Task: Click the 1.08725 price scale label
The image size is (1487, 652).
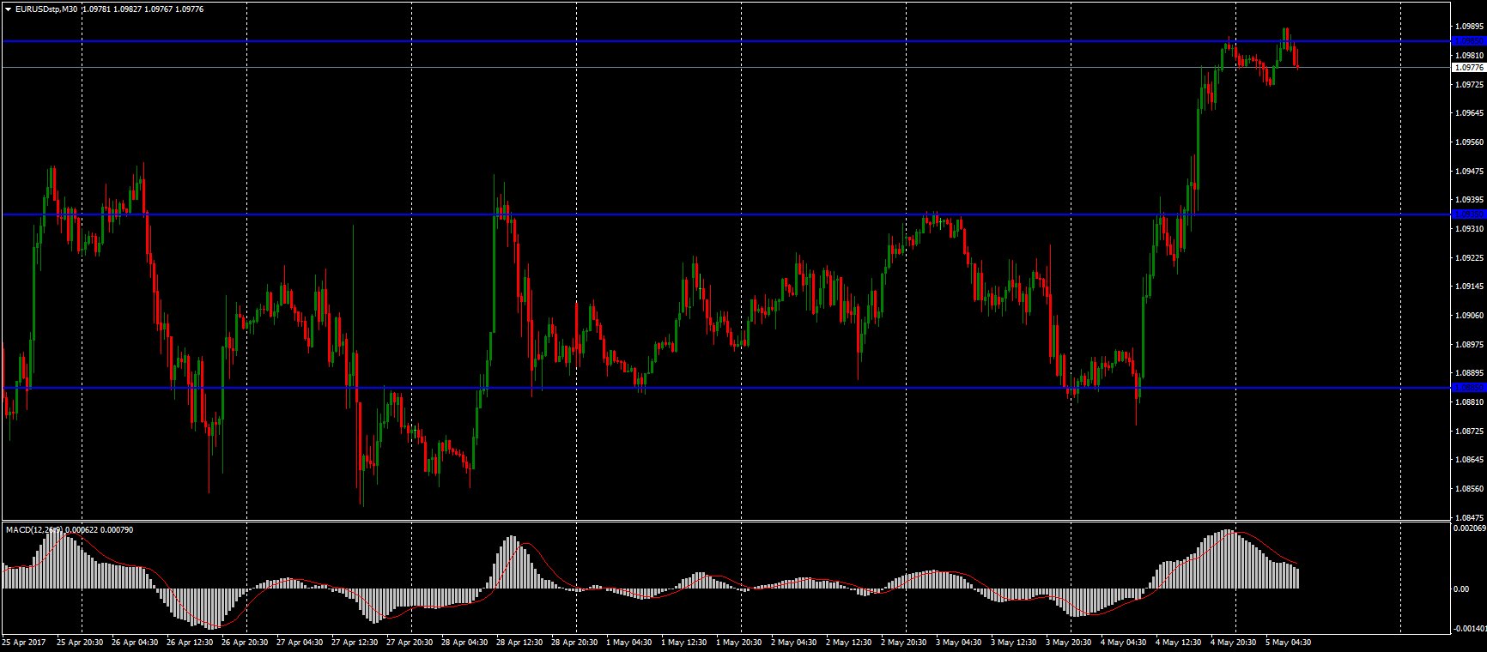Action: tap(1470, 431)
